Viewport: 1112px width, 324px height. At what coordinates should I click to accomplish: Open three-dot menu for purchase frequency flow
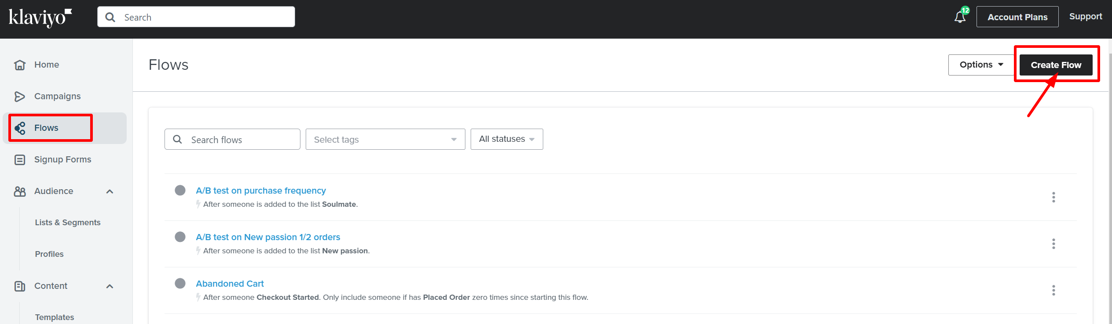coord(1053,197)
